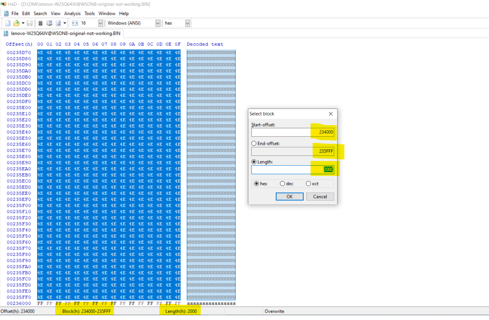Click the Decoded text column header
This screenshot has height=320, width=489.
205,44
